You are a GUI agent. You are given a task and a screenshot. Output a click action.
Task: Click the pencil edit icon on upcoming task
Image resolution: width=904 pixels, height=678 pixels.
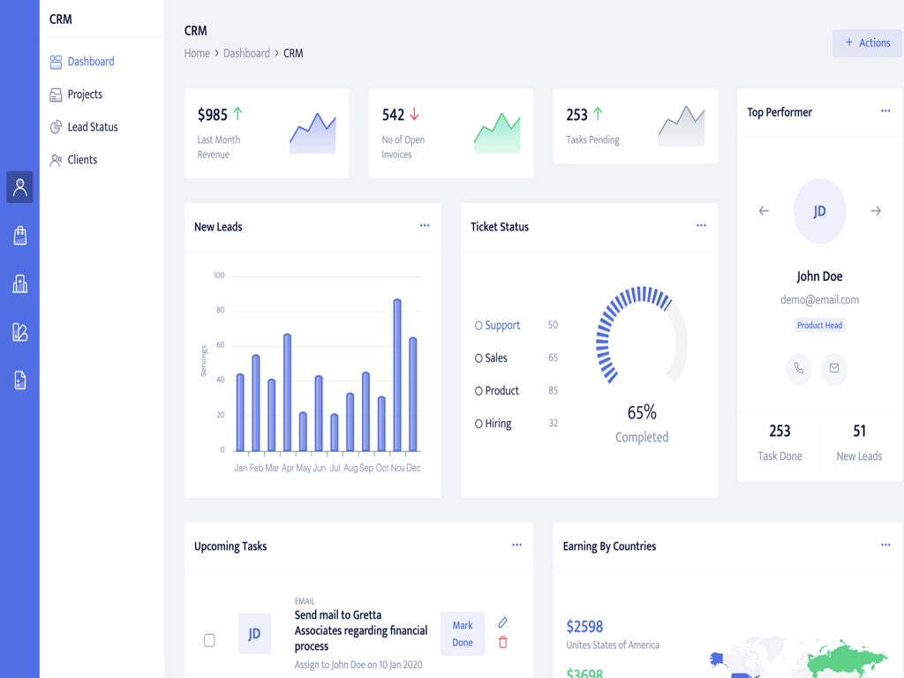pos(503,623)
